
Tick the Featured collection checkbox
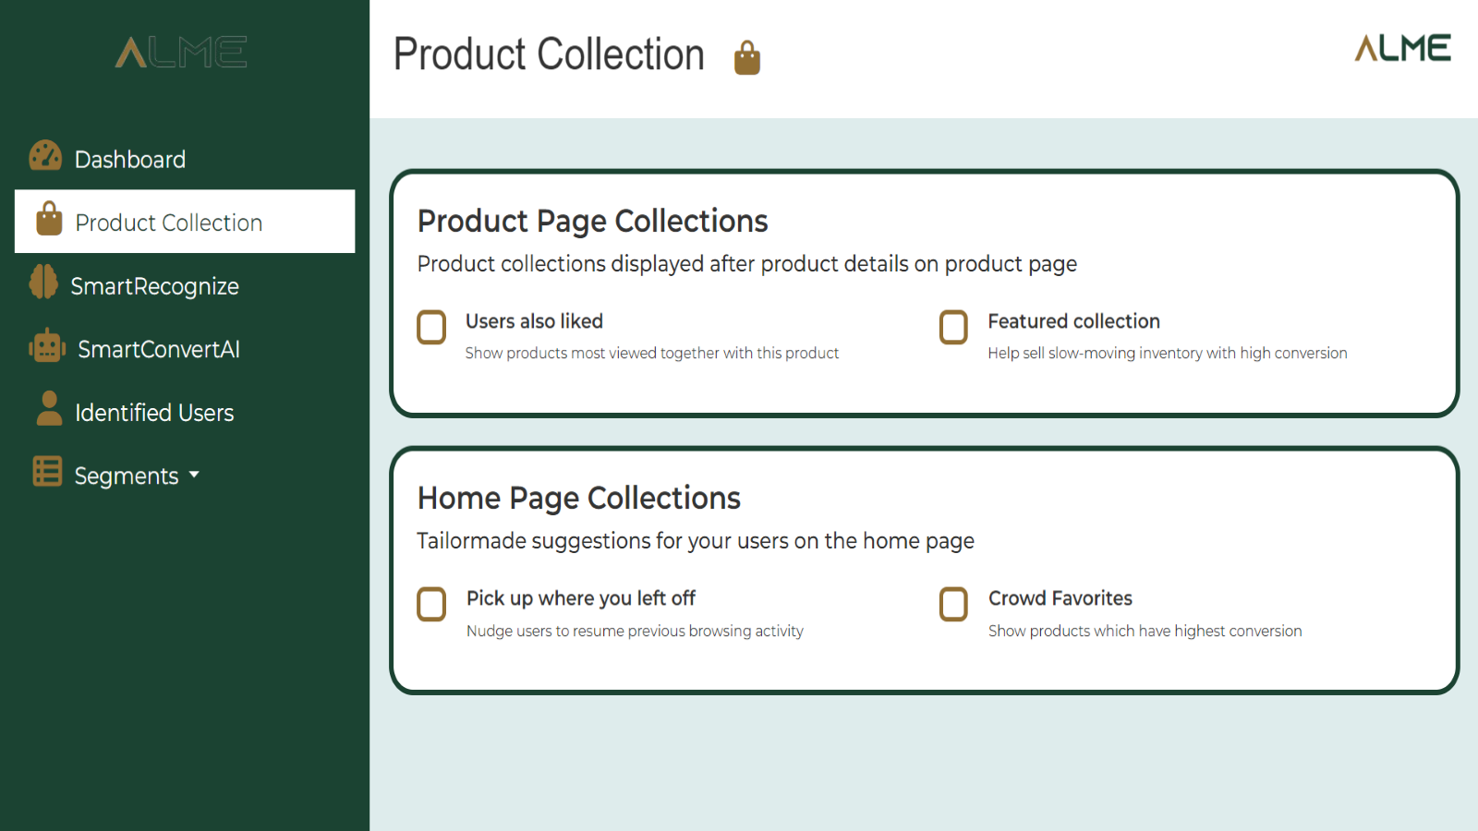[953, 327]
